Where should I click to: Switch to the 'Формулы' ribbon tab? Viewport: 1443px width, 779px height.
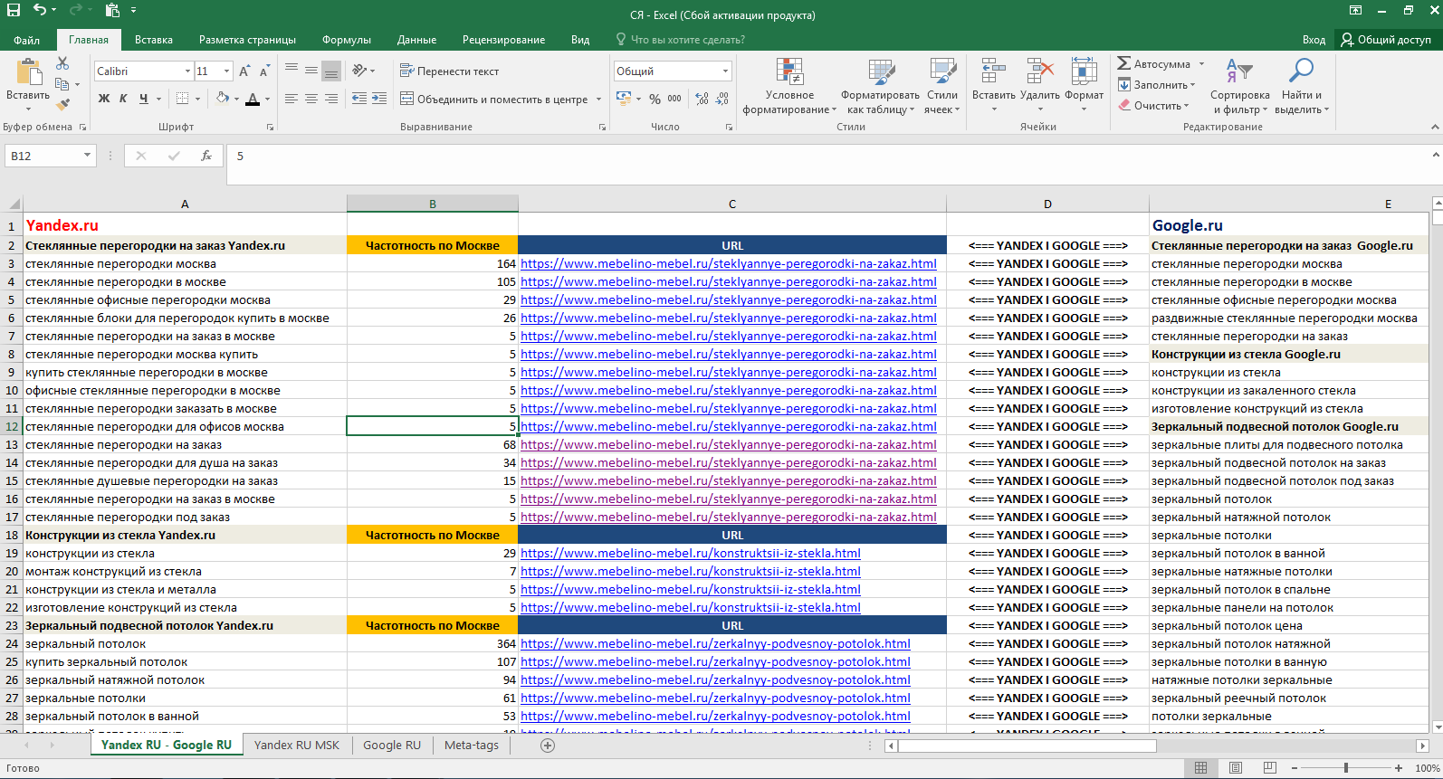347,40
